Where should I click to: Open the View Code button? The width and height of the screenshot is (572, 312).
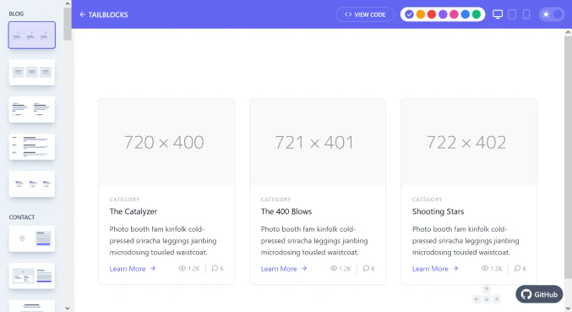[x=365, y=14]
